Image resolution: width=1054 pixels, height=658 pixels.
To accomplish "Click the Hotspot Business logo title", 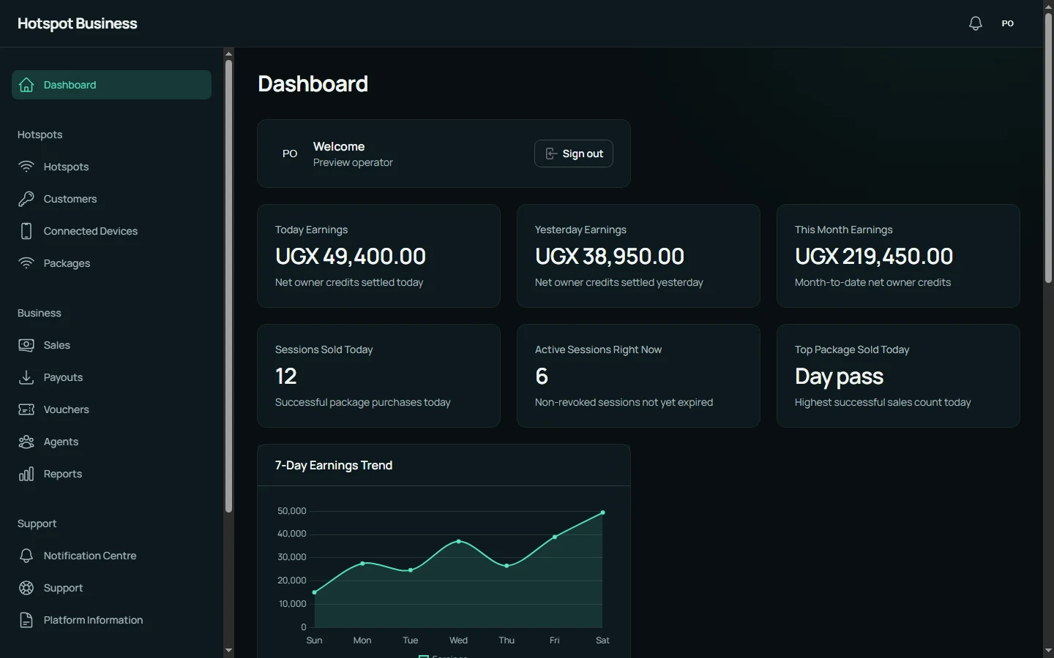I will (77, 23).
